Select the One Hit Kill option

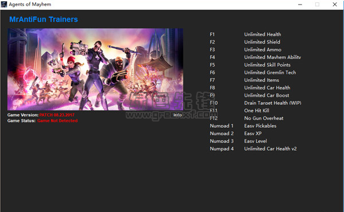coord(257,111)
